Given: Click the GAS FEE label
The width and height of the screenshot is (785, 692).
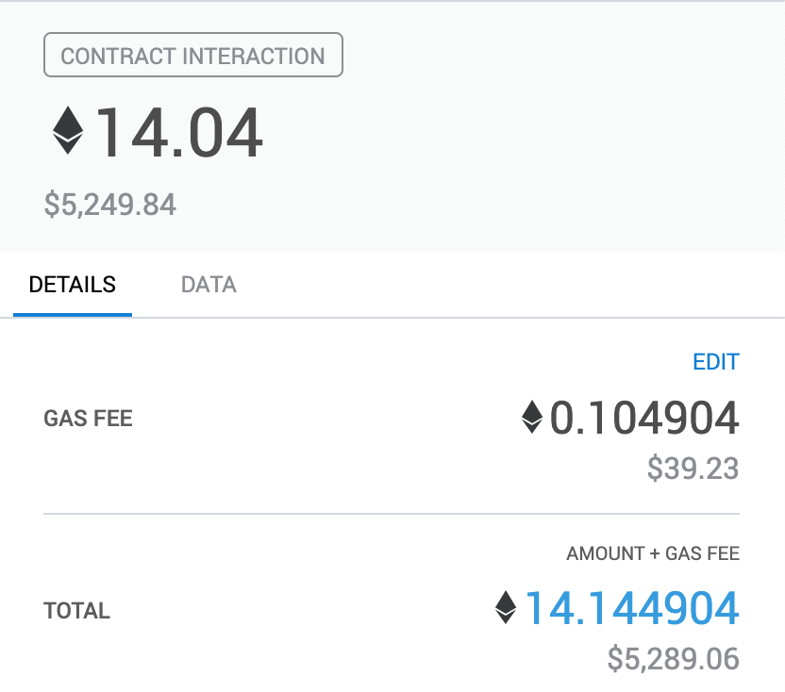Looking at the screenshot, I should click(x=88, y=419).
